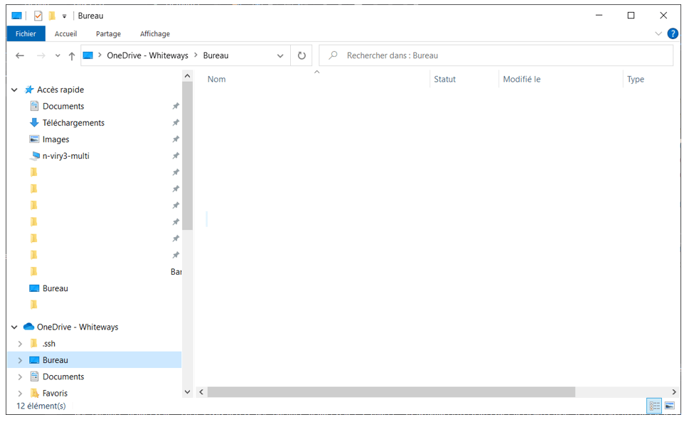This screenshot has width=694, height=422.
Task: Select the Bureau item under OneDrive
Action: pyautogui.click(x=55, y=359)
